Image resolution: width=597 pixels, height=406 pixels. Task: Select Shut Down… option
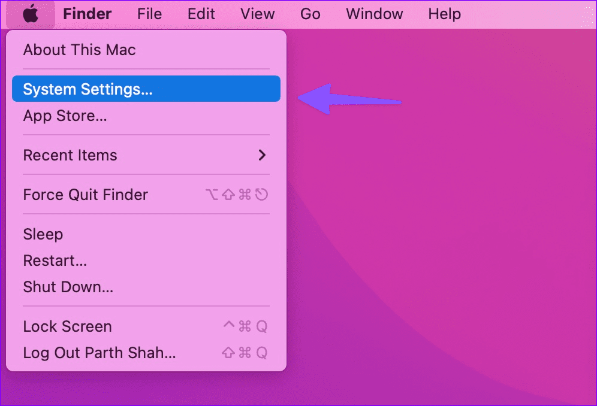tap(146, 287)
